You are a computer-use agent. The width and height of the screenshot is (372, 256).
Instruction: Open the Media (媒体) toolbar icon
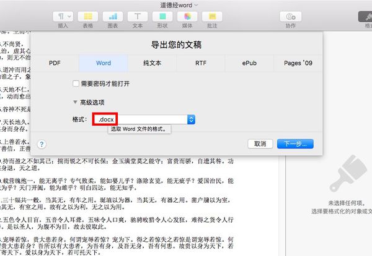pos(187,17)
